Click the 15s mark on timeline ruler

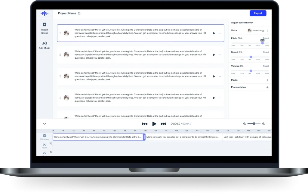tap(207, 131)
